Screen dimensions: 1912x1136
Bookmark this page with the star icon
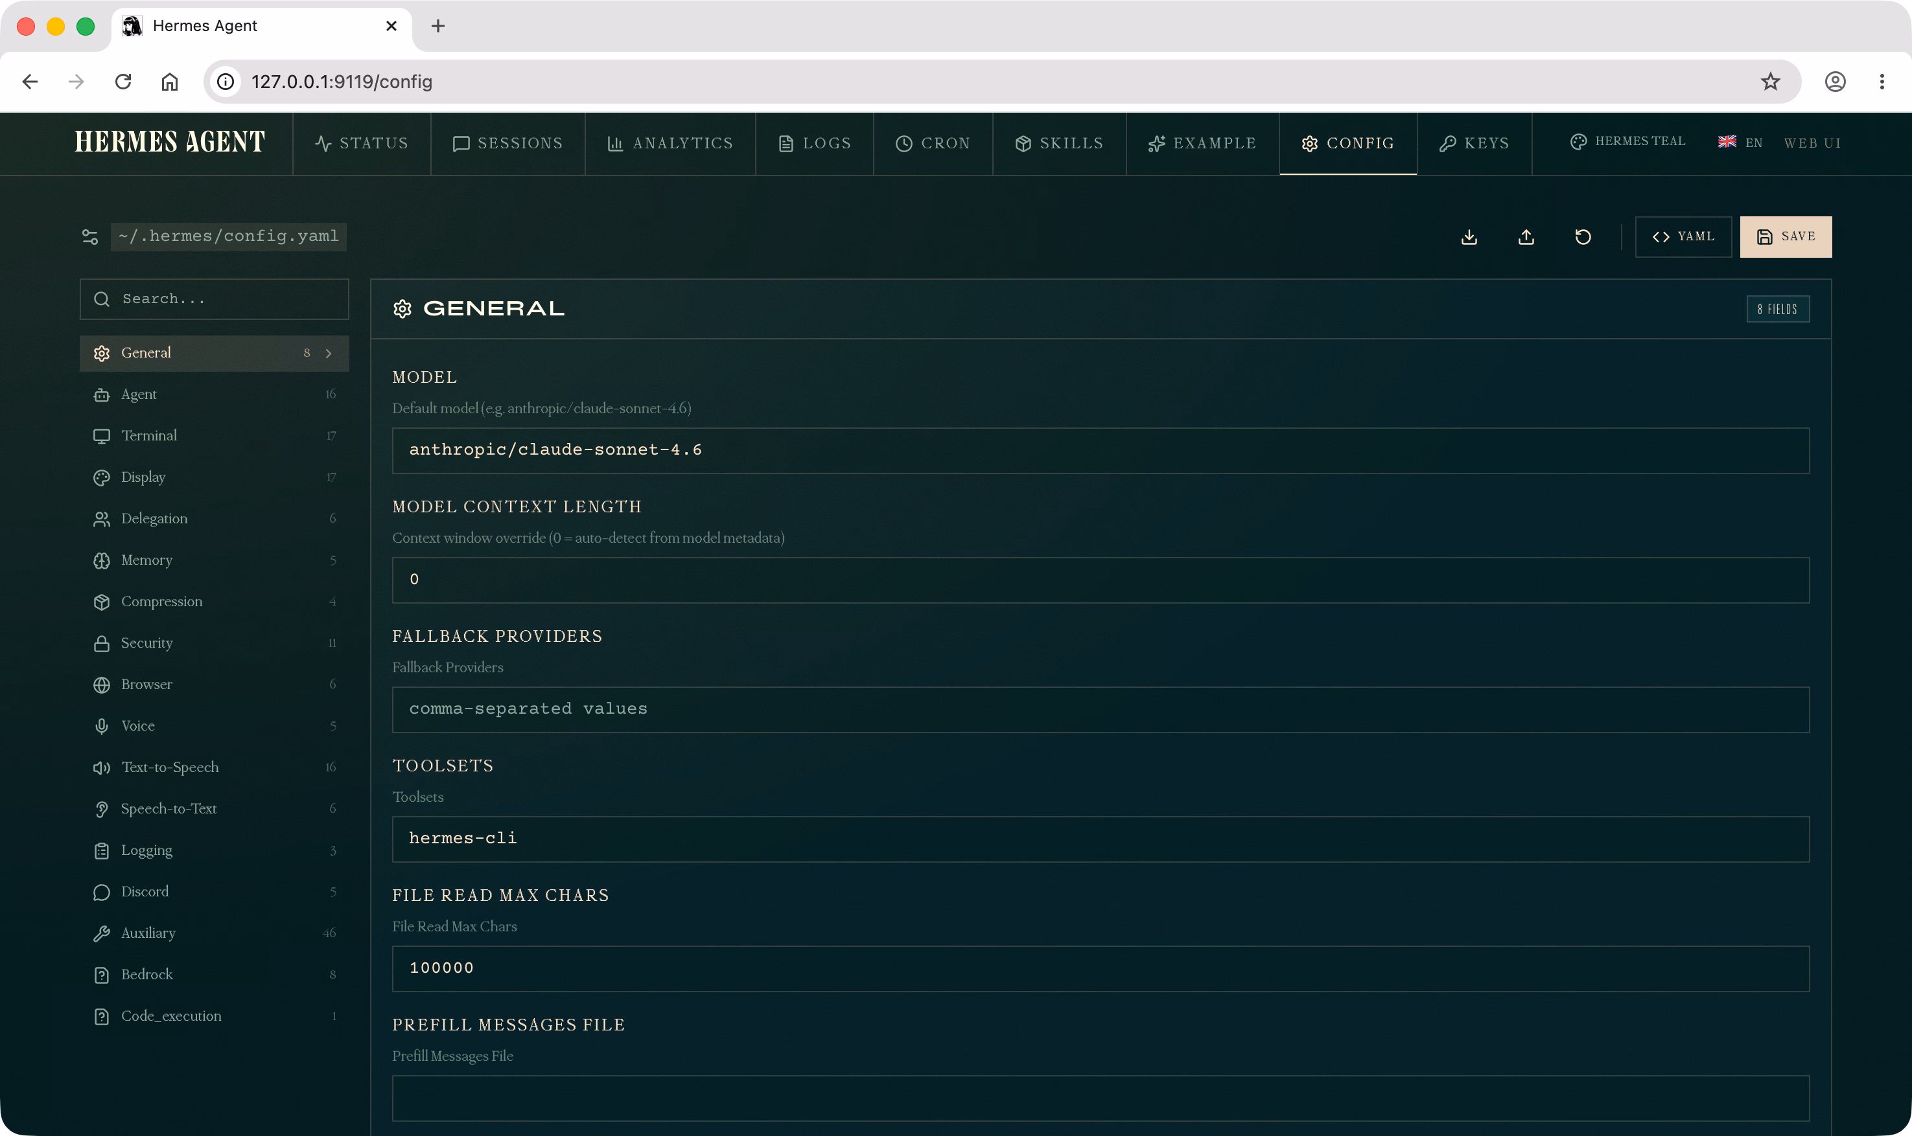click(1769, 81)
